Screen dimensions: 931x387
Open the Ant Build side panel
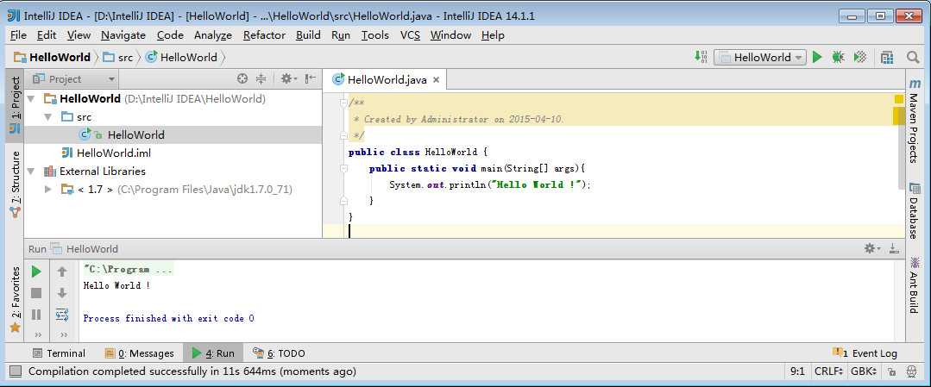915,285
